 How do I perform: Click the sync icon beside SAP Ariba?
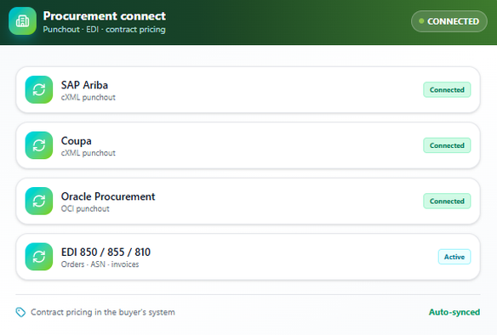(x=39, y=89)
